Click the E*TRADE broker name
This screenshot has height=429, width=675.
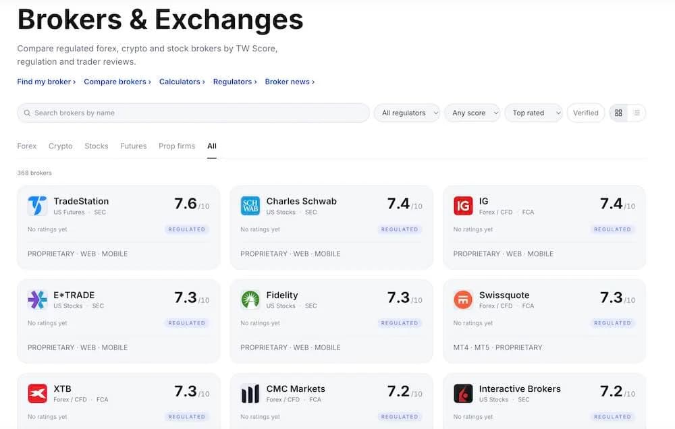pos(74,295)
